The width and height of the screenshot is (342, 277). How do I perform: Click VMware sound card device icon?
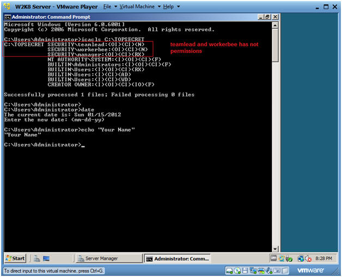pyautogui.click(x=268, y=270)
